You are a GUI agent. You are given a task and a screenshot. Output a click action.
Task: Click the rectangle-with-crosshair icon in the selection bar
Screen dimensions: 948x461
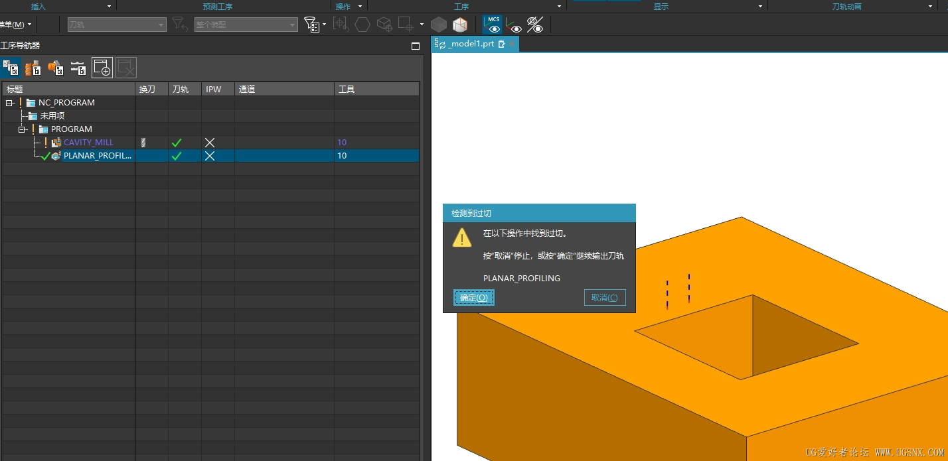(406, 25)
